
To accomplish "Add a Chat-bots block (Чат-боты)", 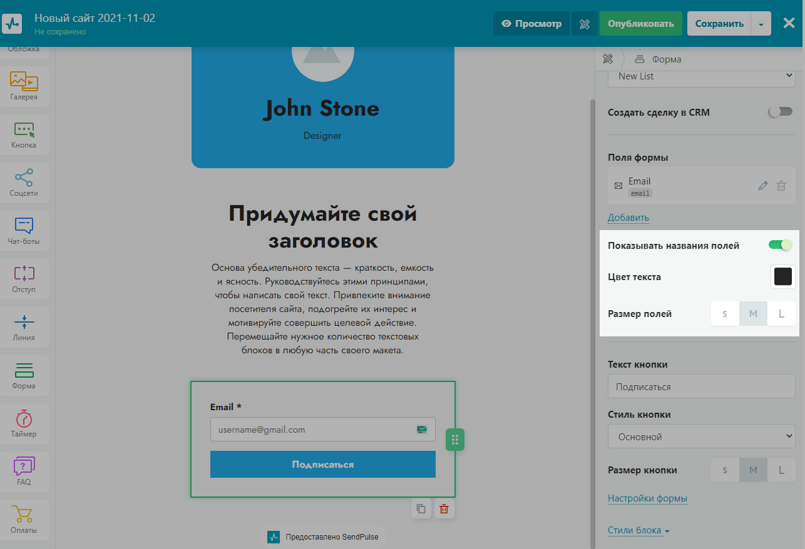I will [x=24, y=230].
